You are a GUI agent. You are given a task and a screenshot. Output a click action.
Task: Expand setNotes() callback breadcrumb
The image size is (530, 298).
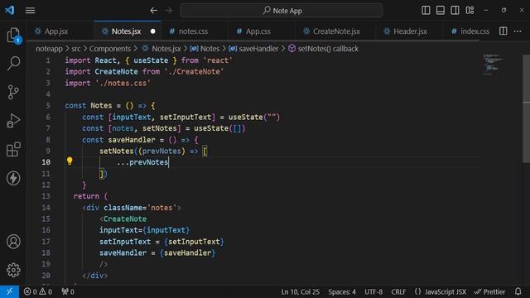[x=323, y=49]
